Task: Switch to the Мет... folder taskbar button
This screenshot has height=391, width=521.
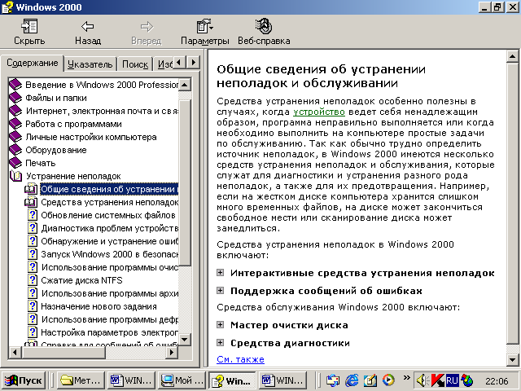Action: [x=81, y=380]
